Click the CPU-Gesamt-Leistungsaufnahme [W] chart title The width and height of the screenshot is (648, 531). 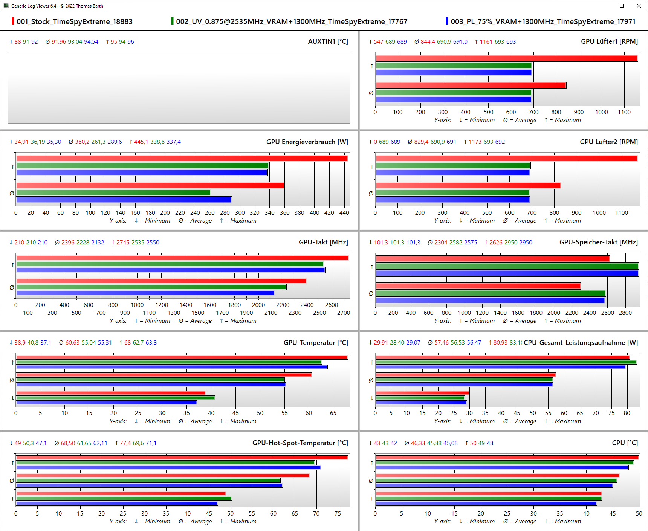pos(581,343)
